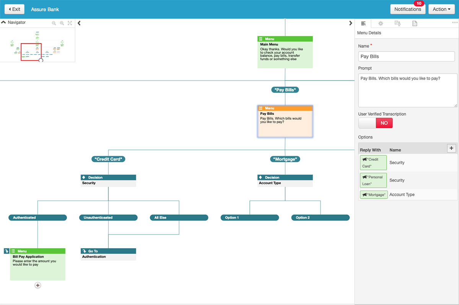Toggle User Verified Transcription switch
The height and width of the screenshot is (305, 459).
[375, 123]
